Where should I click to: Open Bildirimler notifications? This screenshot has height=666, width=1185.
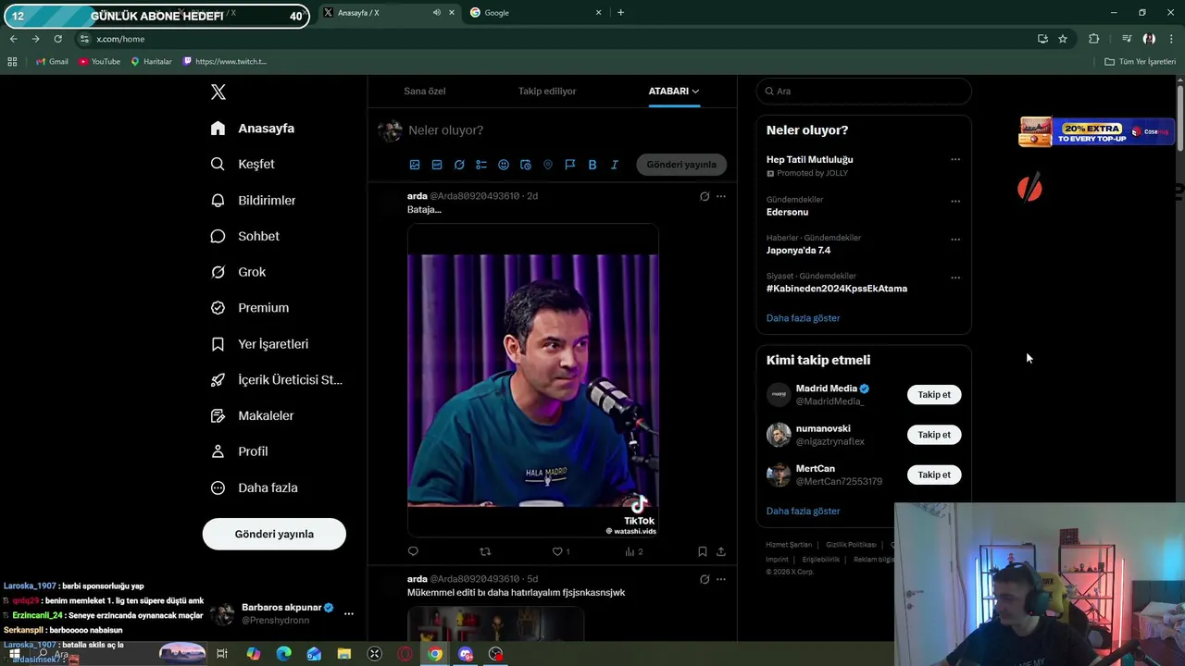(x=253, y=200)
